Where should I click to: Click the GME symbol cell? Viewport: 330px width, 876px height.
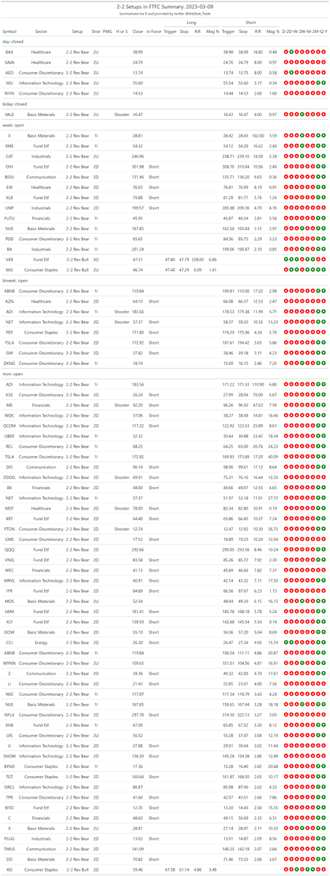coord(9,539)
